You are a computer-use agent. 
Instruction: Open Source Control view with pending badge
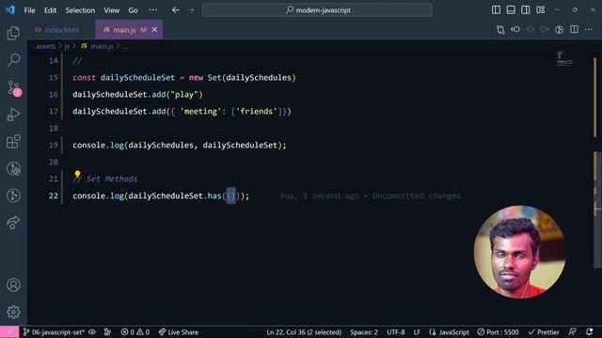pyautogui.click(x=13, y=87)
